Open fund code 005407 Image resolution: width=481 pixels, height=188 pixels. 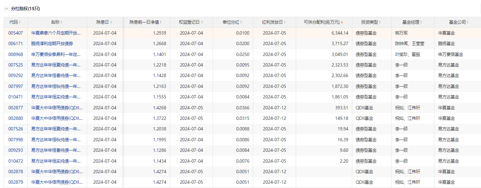(x=16, y=33)
